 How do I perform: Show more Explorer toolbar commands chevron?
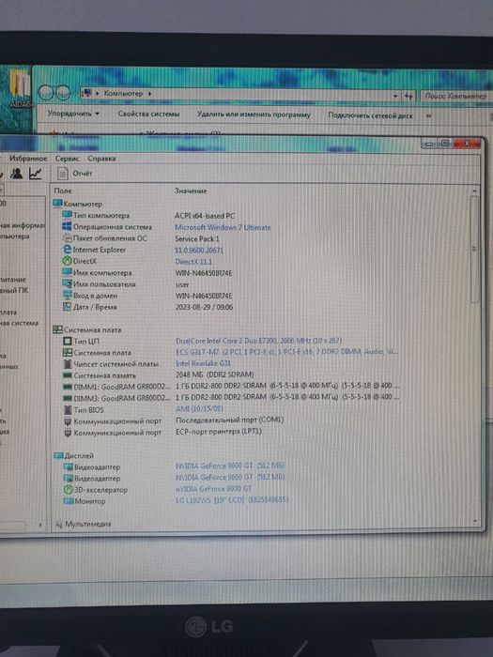pos(428,115)
